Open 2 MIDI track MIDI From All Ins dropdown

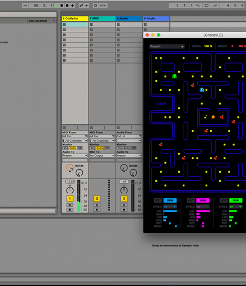click(x=102, y=136)
